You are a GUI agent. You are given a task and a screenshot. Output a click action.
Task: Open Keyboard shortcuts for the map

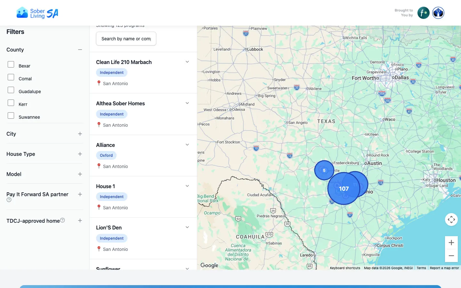pos(345,268)
